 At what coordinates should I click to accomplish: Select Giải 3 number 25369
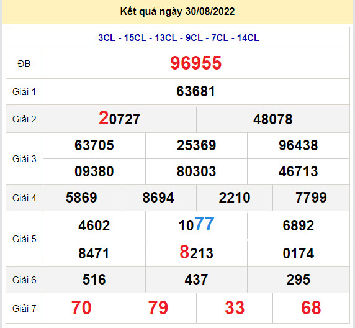coord(196,145)
